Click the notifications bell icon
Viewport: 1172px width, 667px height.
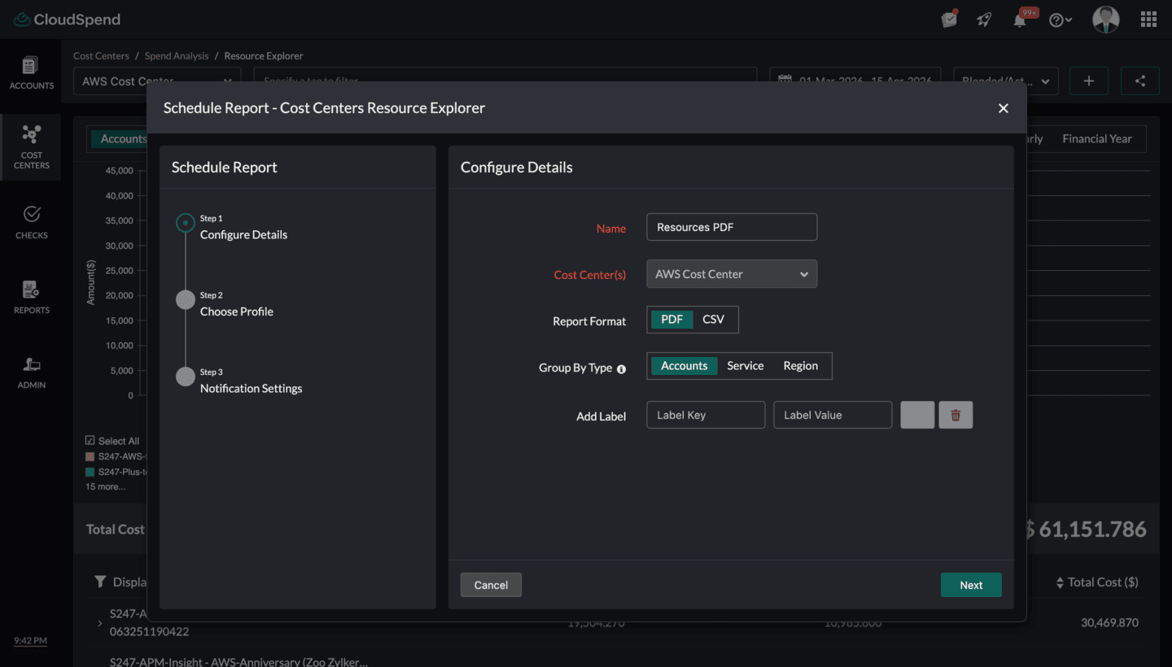click(x=1020, y=20)
